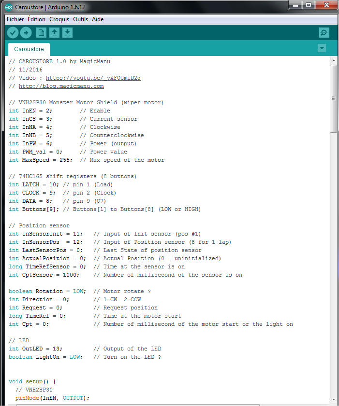The height and width of the screenshot is (406, 339).
Task: Click the vertical scrollbar up arrow
Action: 333,60
